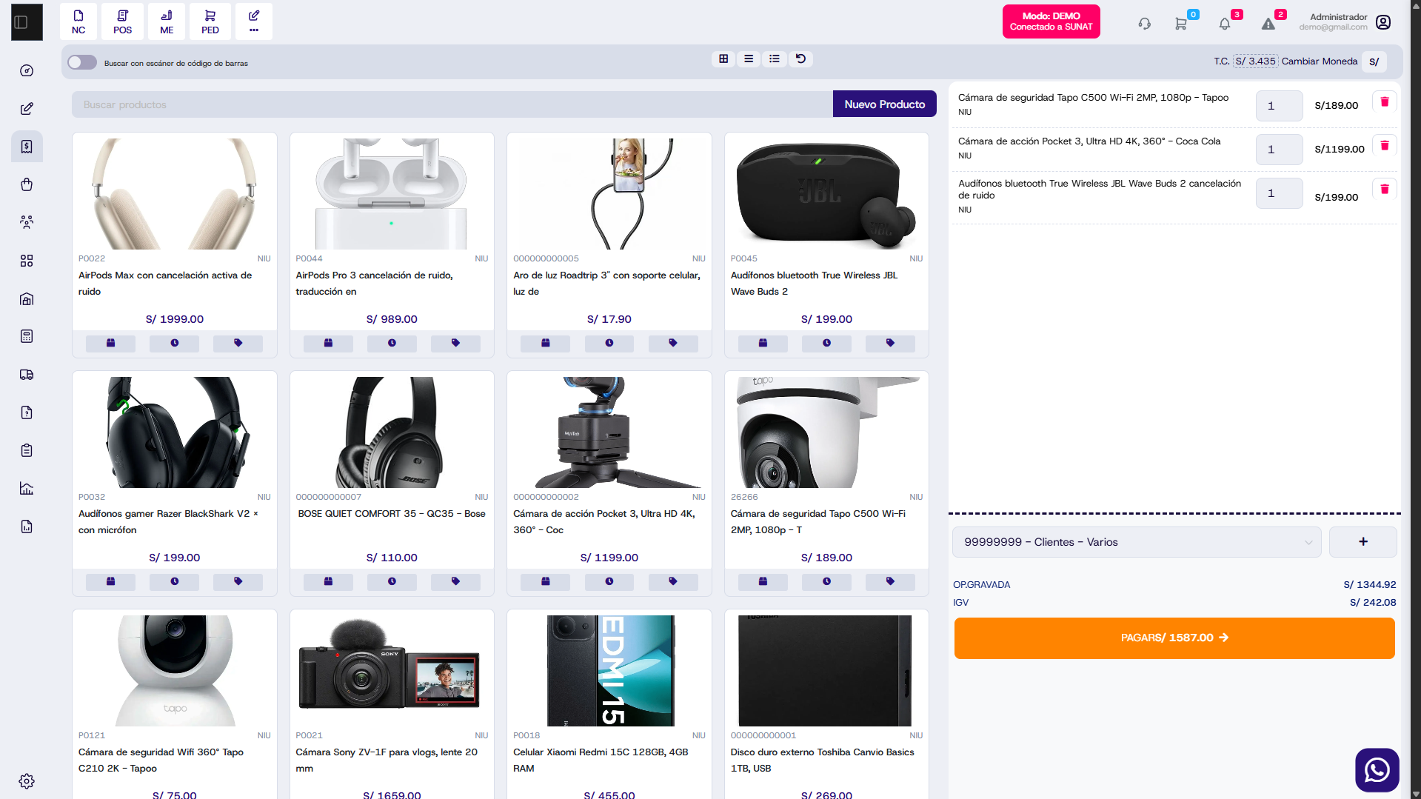This screenshot has width=1421, height=799.
Task: Open the delivery truck sidebar icon
Action: [27, 375]
